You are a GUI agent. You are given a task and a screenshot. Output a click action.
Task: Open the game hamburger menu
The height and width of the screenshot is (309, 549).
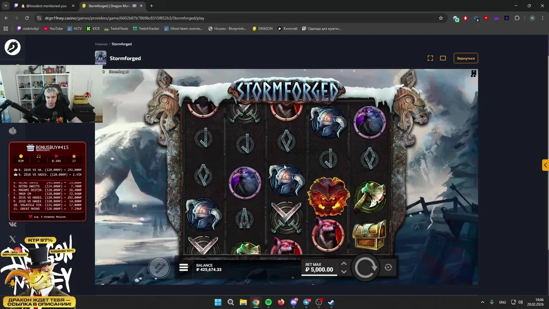pyautogui.click(x=184, y=267)
